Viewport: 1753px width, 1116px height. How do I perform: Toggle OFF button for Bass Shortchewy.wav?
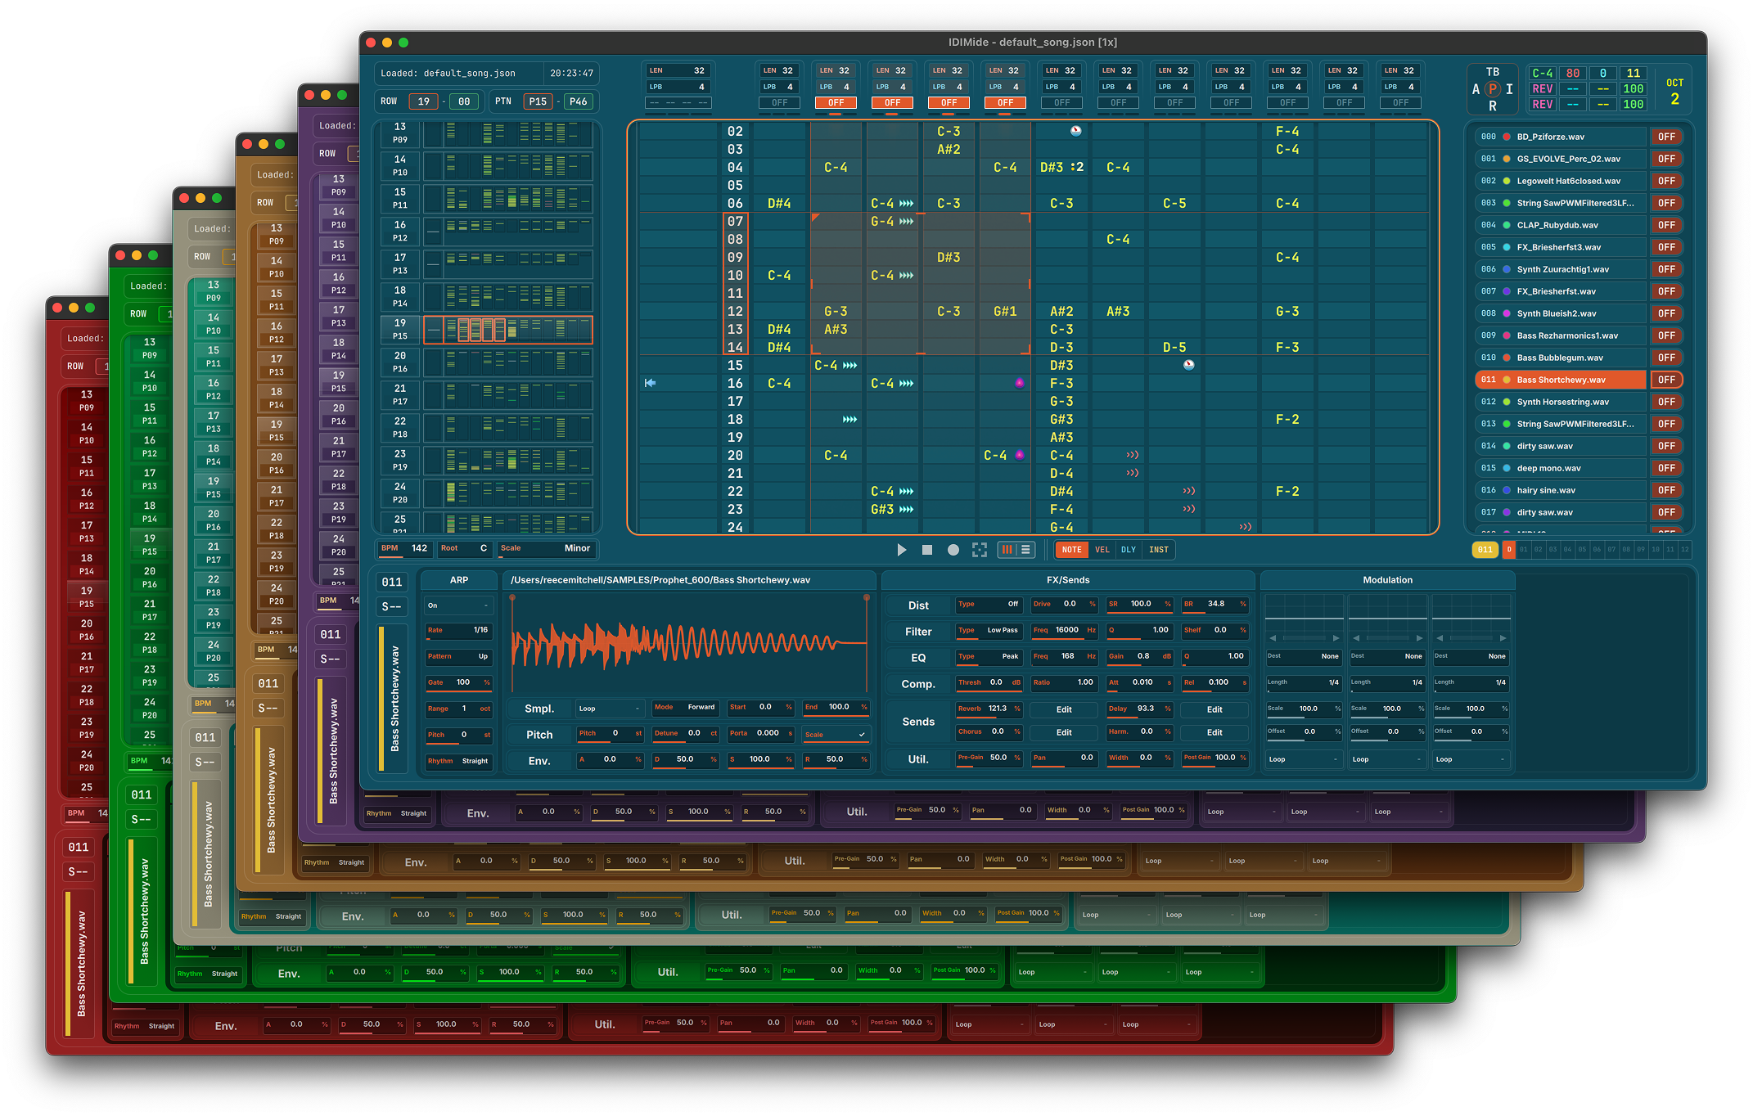pyautogui.click(x=1666, y=380)
